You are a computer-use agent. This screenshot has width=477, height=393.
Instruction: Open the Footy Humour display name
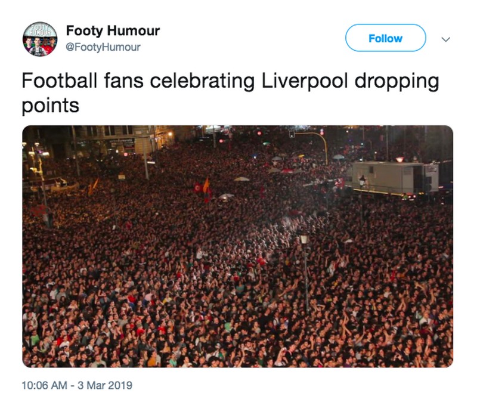tap(113, 30)
